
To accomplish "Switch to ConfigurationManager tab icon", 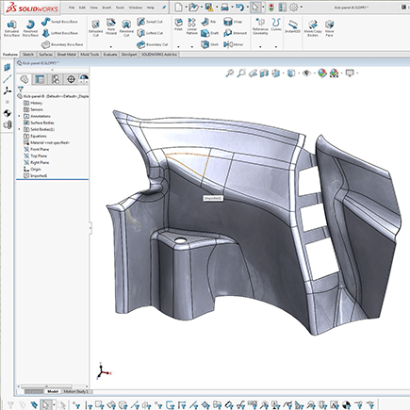I will click(56, 79).
